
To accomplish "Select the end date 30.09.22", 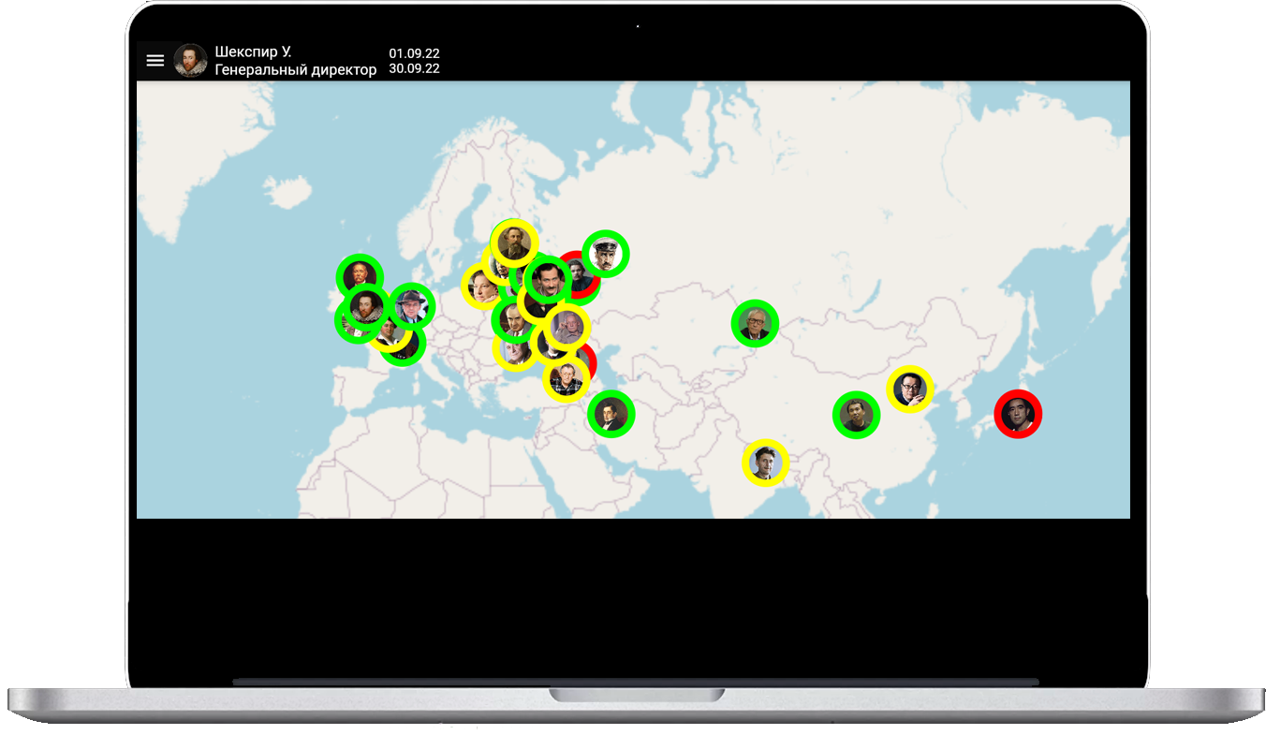I will click(x=414, y=69).
